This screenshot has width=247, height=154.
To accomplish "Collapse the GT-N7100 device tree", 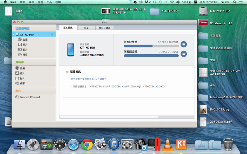I will coord(14,35).
